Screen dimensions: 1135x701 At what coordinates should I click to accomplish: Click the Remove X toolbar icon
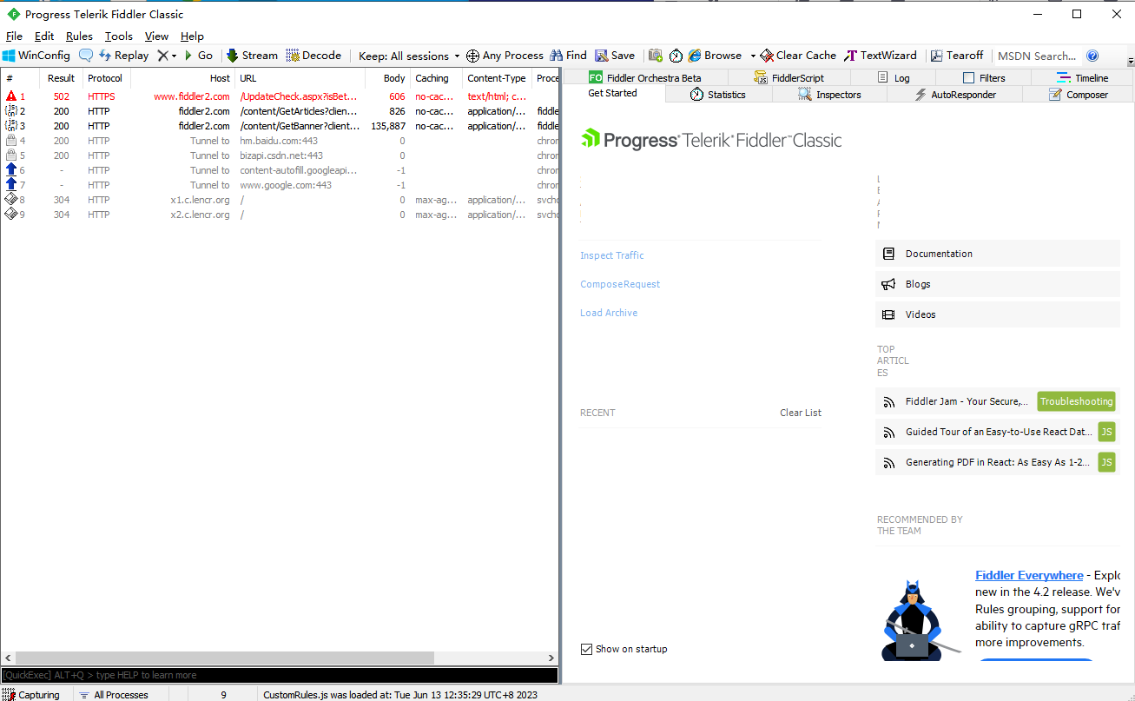pos(162,56)
